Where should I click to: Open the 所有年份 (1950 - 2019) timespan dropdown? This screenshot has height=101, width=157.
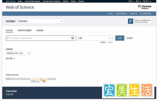[x=18, y=53]
